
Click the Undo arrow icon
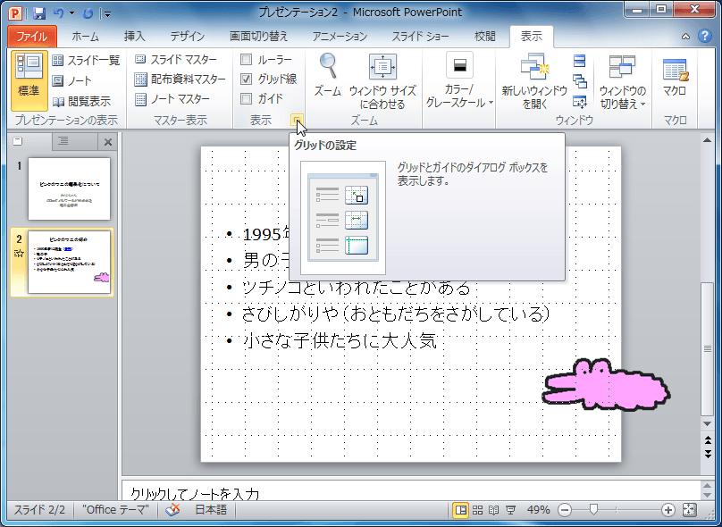click(x=58, y=13)
